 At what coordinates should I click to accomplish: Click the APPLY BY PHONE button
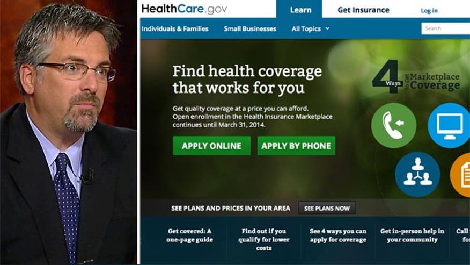coord(296,146)
